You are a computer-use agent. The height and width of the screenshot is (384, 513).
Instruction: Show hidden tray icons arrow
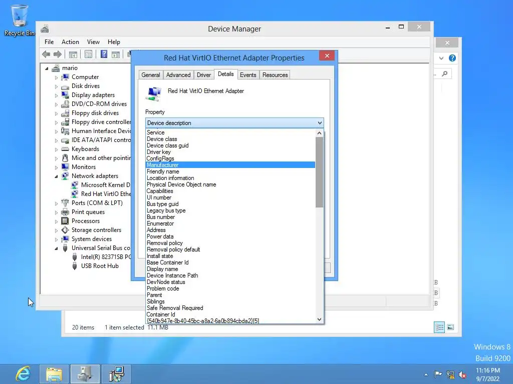[x=426, y=374]
